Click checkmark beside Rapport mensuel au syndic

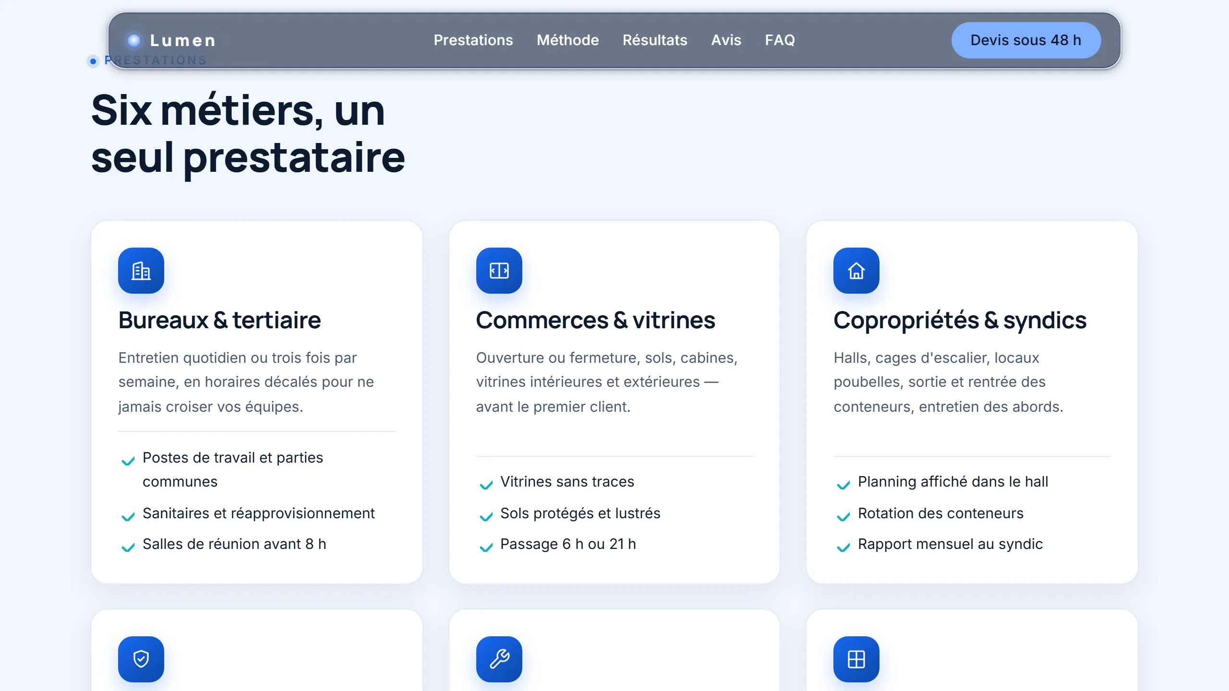(x=843, y=548)
